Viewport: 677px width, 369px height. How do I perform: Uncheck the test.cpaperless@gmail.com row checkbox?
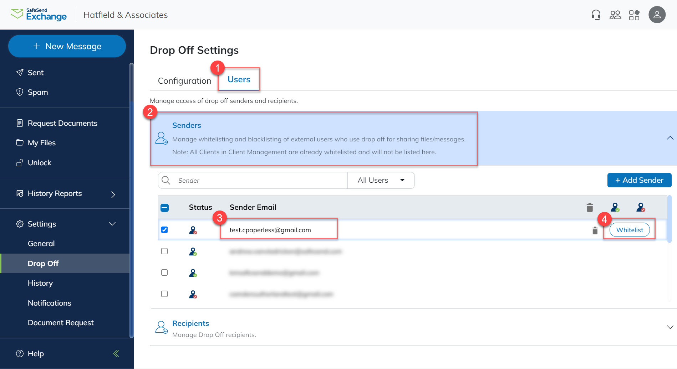[164, 230]
